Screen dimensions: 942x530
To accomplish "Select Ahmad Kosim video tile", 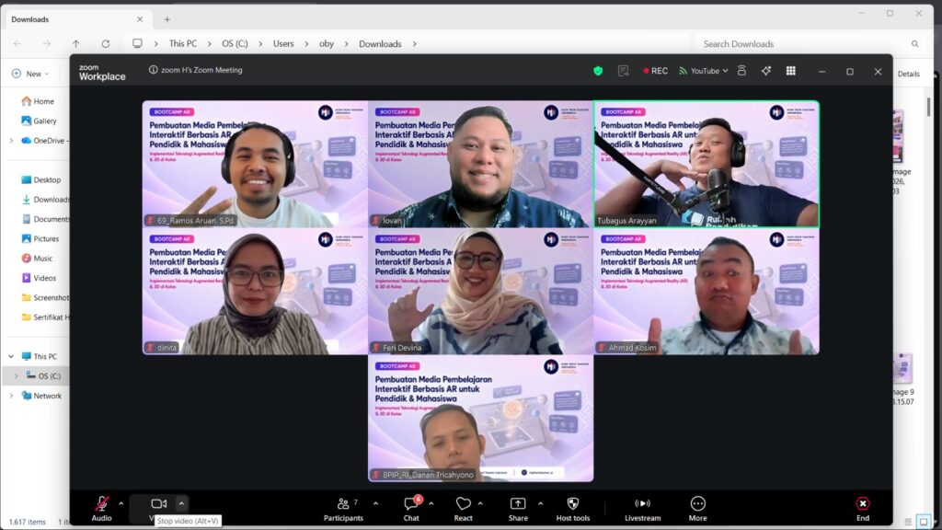I will click(706, 292).
